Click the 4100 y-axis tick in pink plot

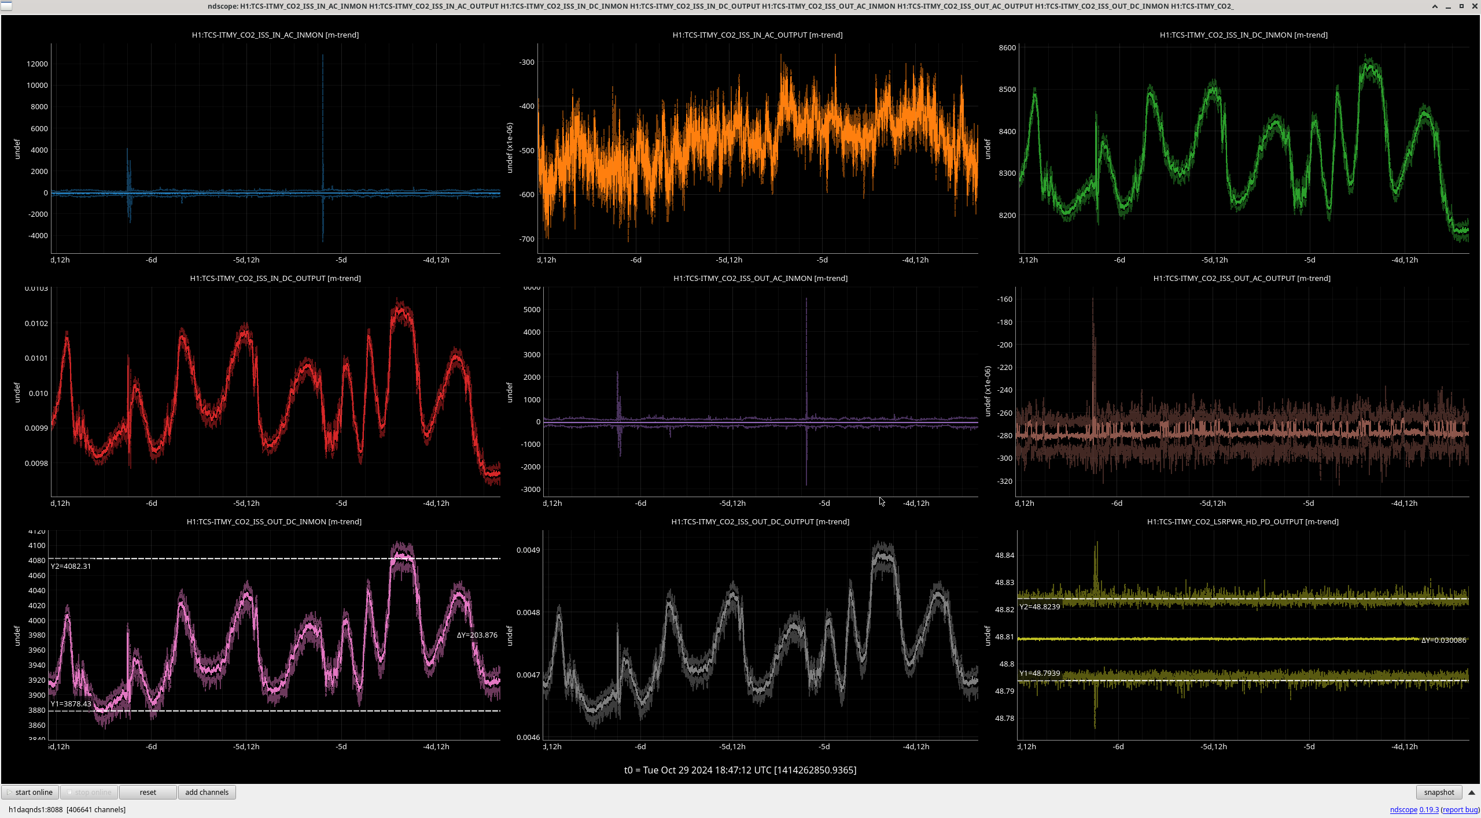point(36,545)
